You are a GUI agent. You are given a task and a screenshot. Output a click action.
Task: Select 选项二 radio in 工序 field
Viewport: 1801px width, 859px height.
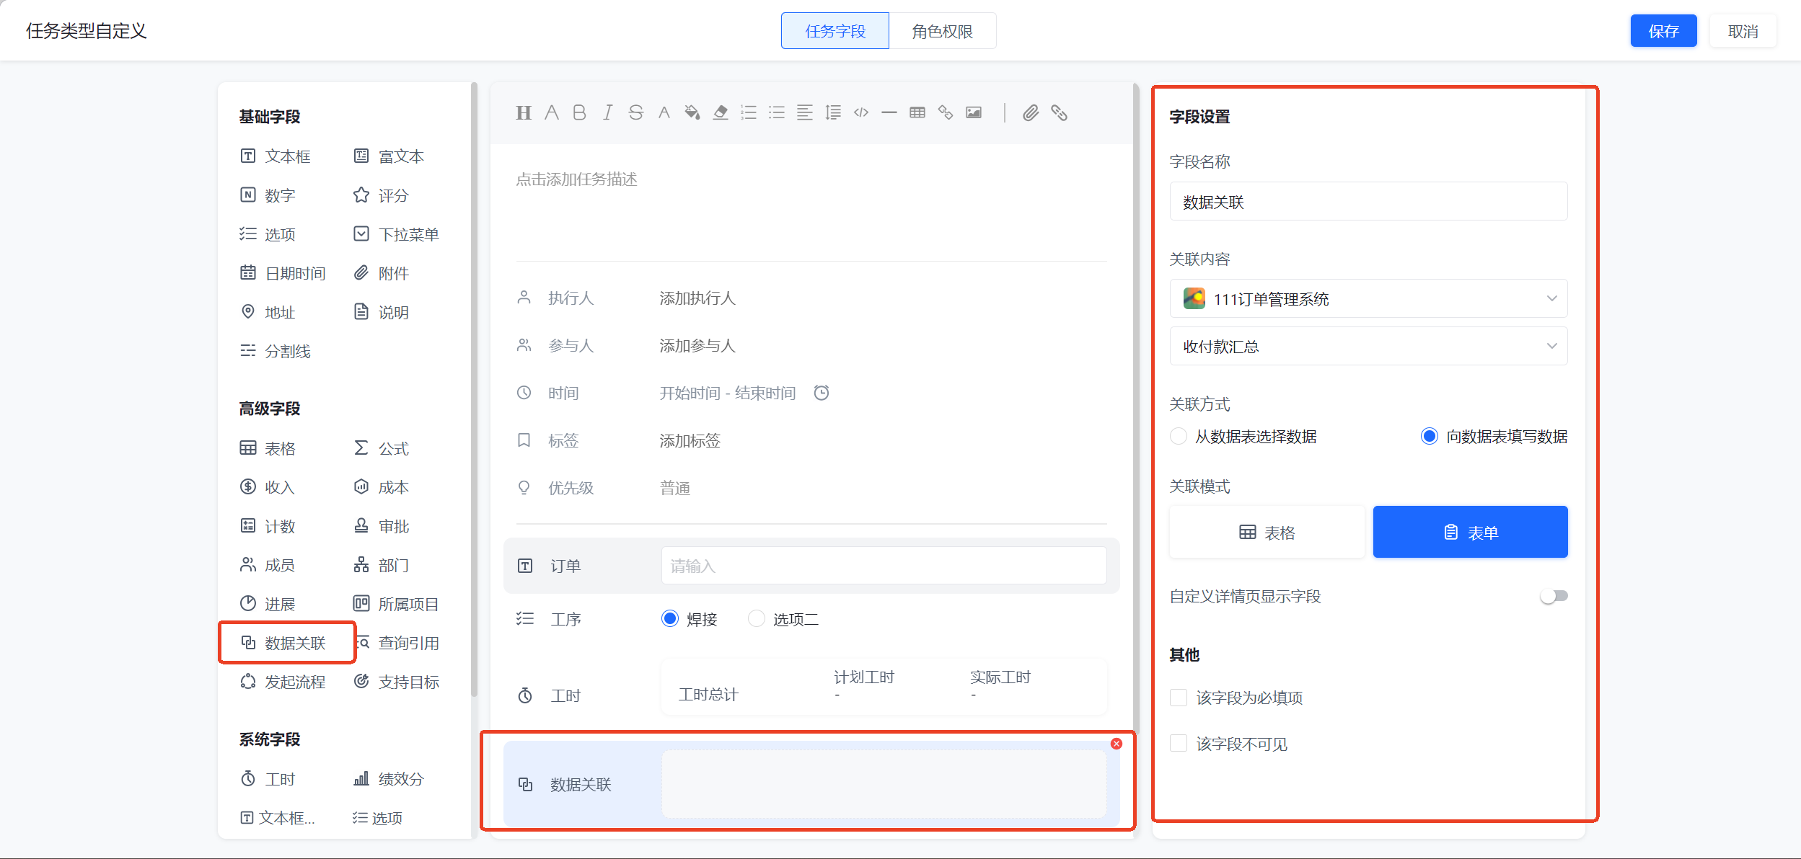(756, 619)
